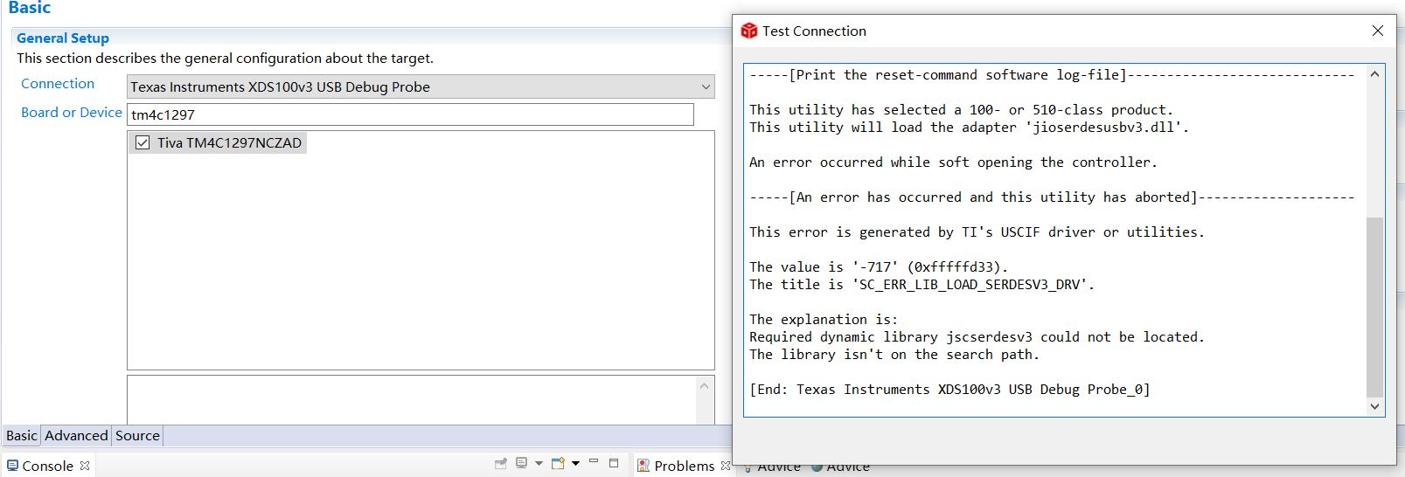
Task: Close the Test Connection dialog
Action: (1378, 31)
